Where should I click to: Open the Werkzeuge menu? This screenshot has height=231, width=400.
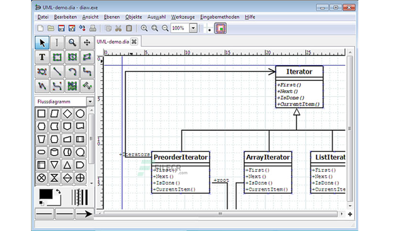(183, 17)
